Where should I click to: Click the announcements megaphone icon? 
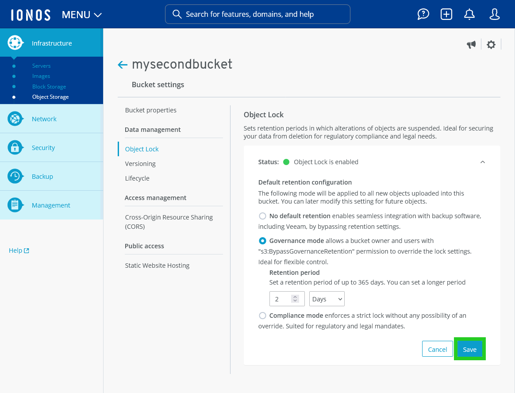coord(471,44)
